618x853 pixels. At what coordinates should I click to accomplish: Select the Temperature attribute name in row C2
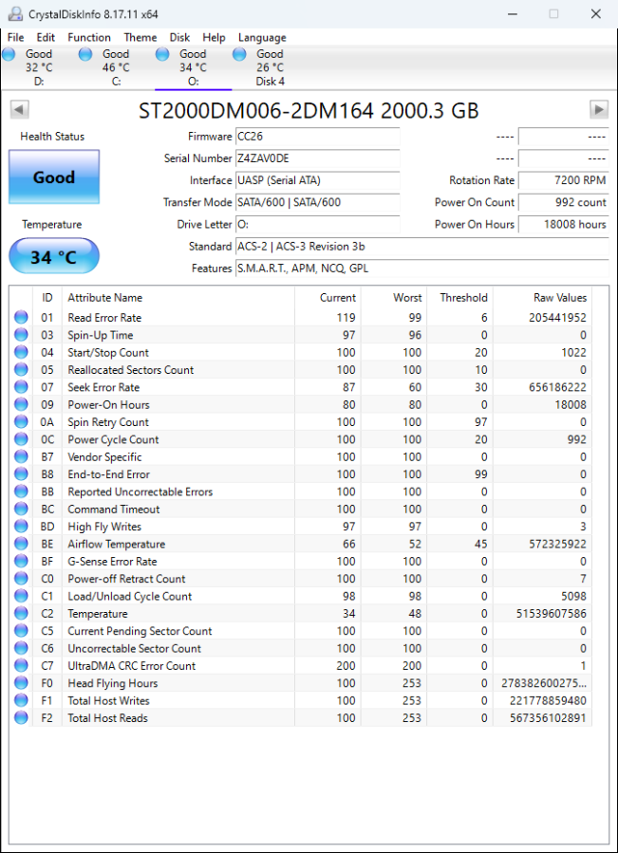point(98,614)
